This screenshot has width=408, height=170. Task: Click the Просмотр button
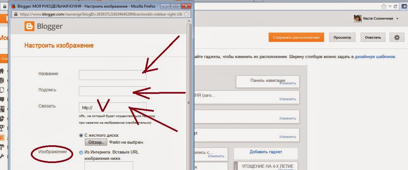point(342,37)
